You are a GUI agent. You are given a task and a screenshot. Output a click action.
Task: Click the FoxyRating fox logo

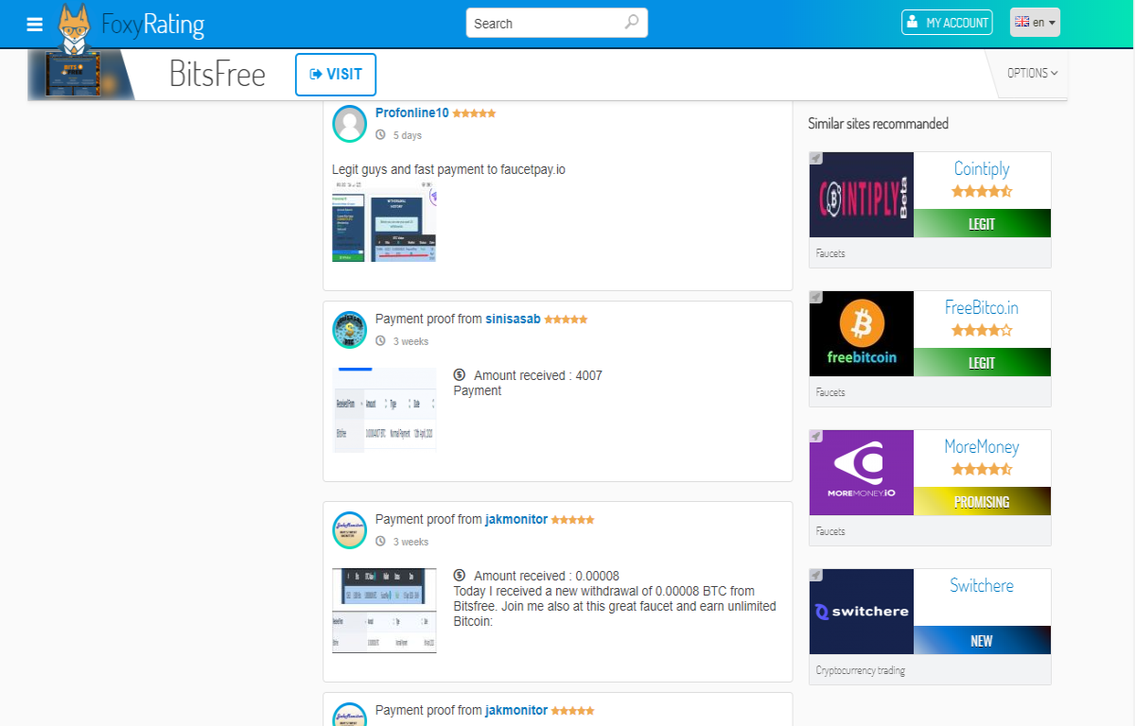point(75,30)
